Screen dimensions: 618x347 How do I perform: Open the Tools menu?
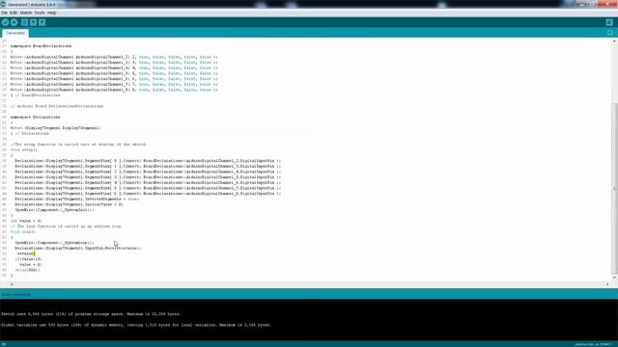[x=40, y=13]
